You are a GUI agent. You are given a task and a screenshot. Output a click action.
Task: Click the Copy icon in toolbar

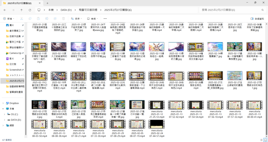point(30,19)
